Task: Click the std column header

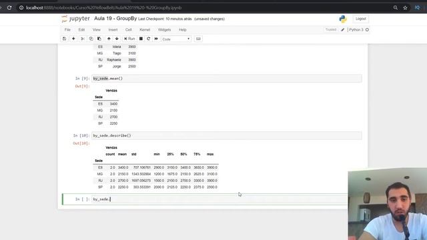Action: tap(133, 154)
